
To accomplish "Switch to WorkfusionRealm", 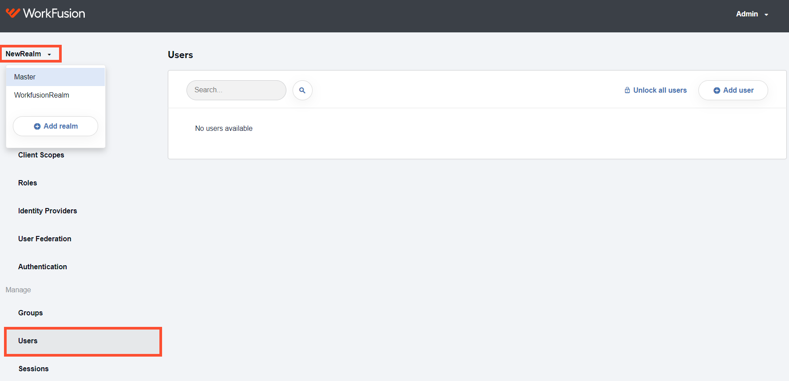I will pyautogui.click(x=56, y=95).
